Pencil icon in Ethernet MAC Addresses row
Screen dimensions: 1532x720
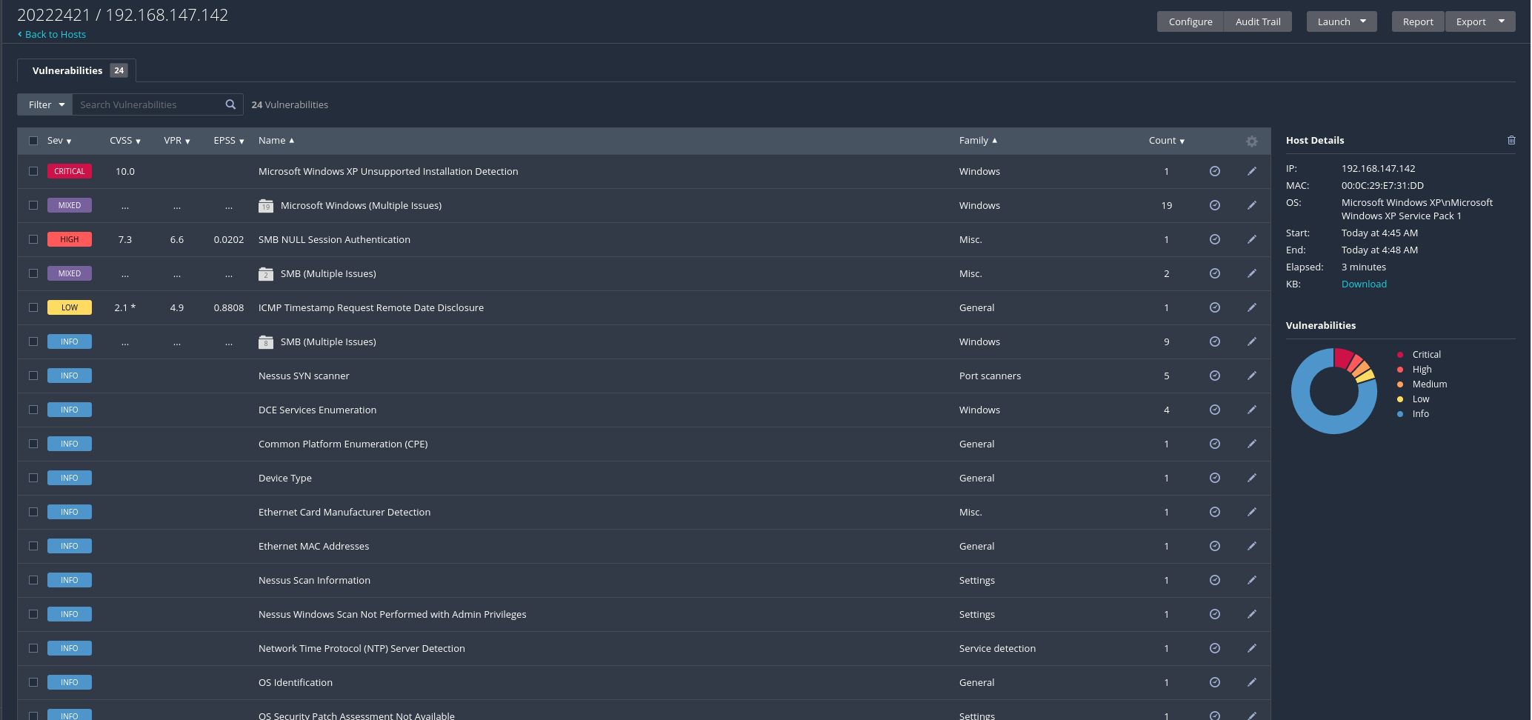(x=1252, y=546)
